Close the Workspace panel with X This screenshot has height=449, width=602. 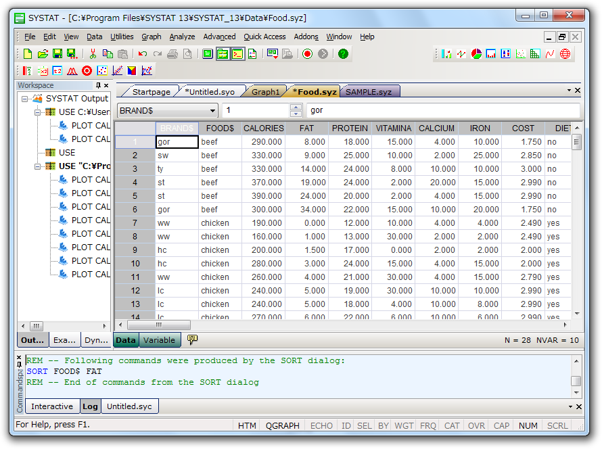(x=106, y=85)
